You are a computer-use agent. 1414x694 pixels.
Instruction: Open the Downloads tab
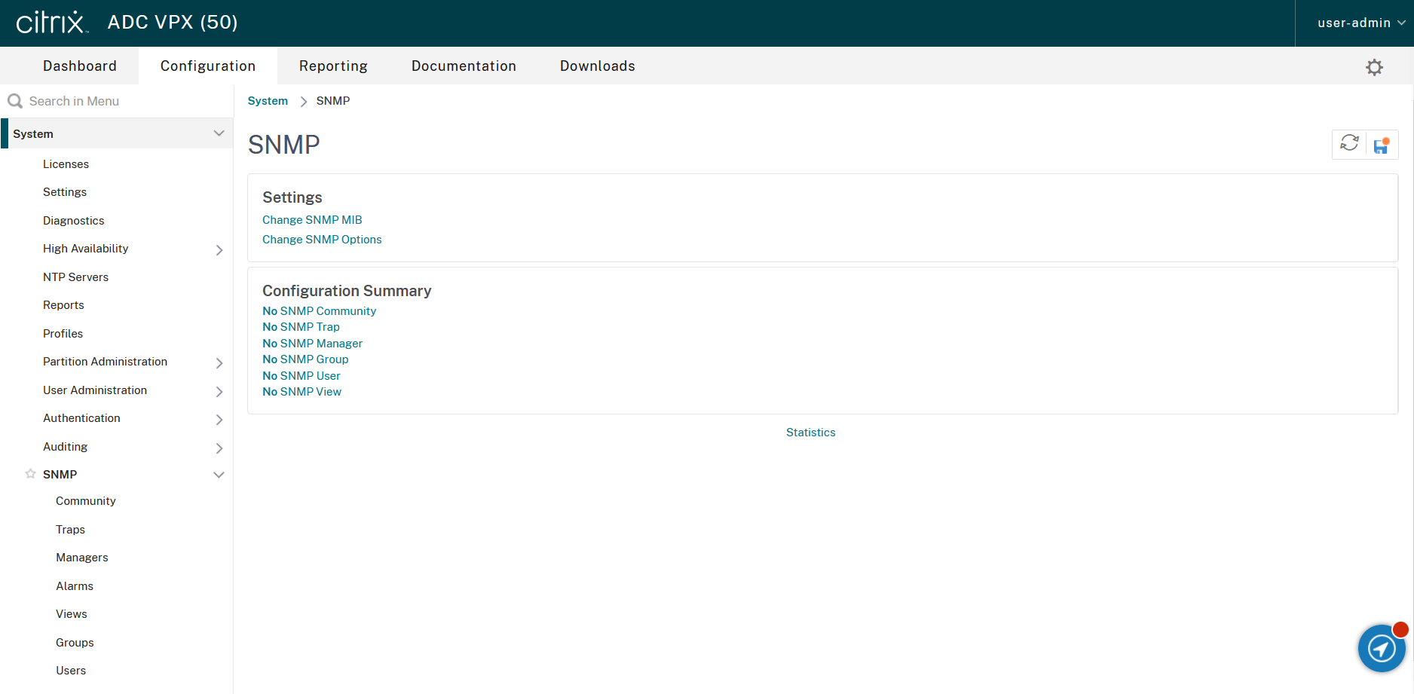(x=598, y=66)
